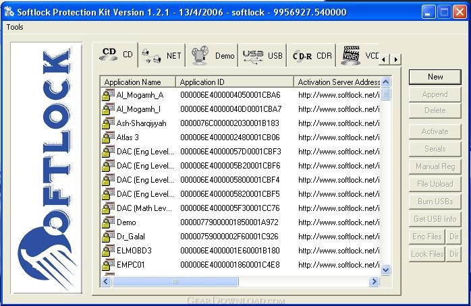Select the ELMOBD3 application name
Image resolution: width=471 pixels, height=306 pixels.
134,251
